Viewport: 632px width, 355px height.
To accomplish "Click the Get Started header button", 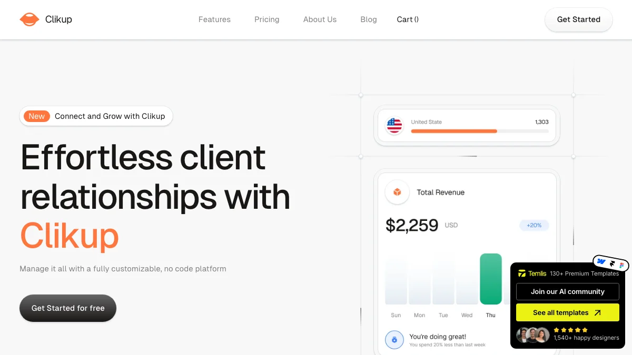I will click(579, 19).
